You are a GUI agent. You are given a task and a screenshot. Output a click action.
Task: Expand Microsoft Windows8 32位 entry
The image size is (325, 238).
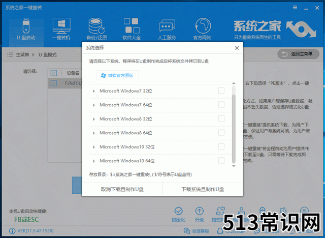click(x=94, y=119)
